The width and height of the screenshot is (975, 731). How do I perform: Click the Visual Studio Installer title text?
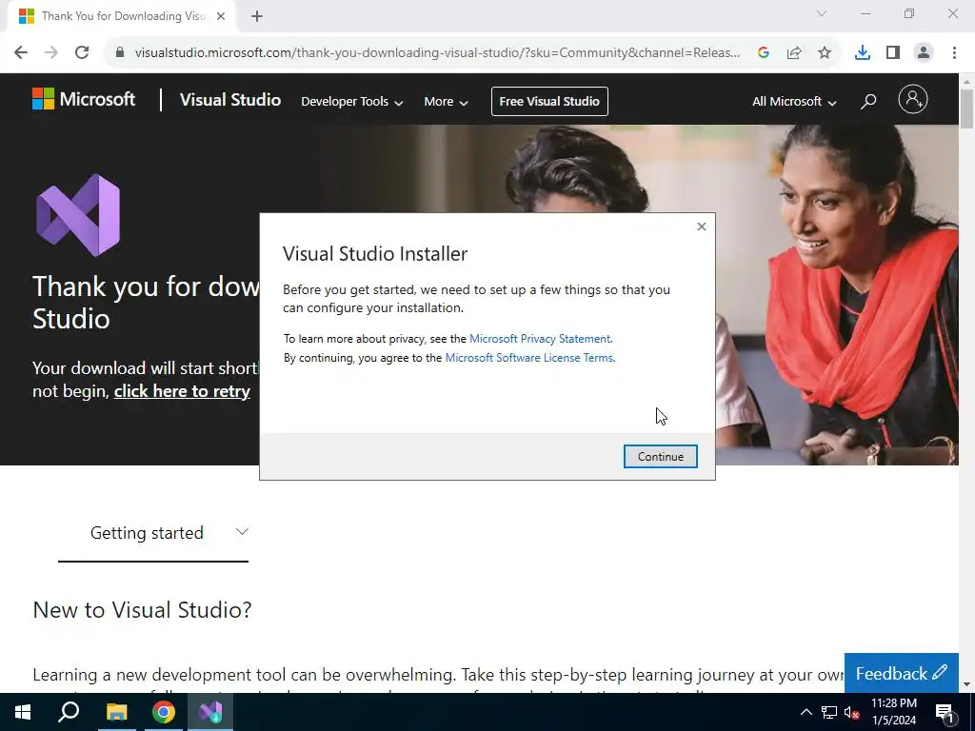375,253
